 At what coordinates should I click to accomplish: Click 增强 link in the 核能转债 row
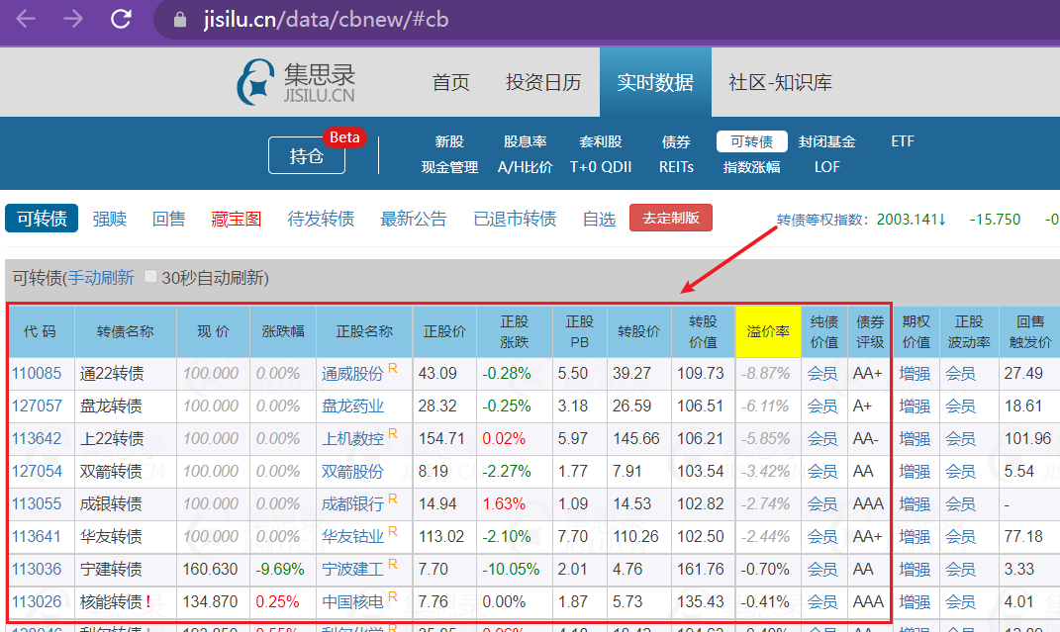tap(915, 601)
